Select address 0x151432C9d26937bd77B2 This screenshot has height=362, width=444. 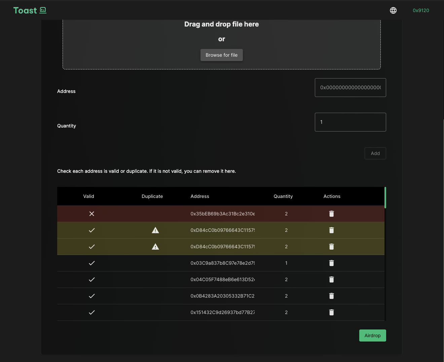click(x=223, y=312)
